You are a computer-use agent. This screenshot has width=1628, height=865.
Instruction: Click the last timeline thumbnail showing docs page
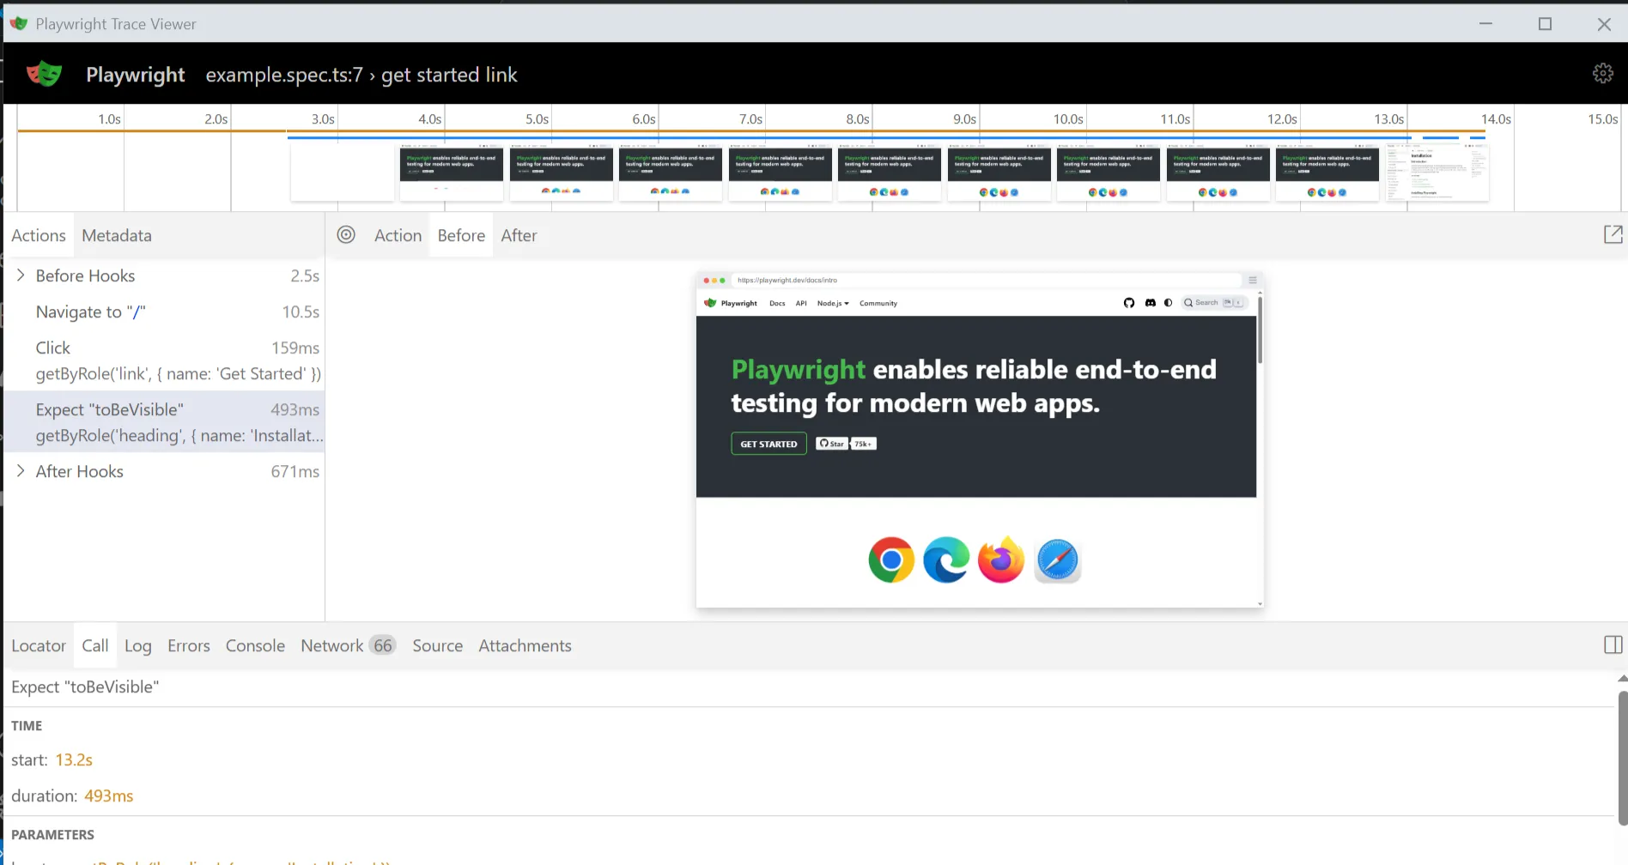1437,172
